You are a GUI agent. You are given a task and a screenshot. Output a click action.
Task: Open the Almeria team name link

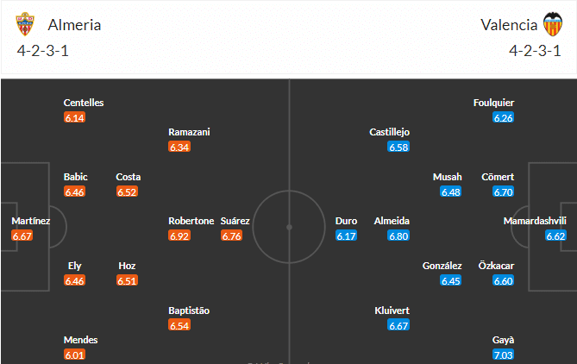click(75, 25)
